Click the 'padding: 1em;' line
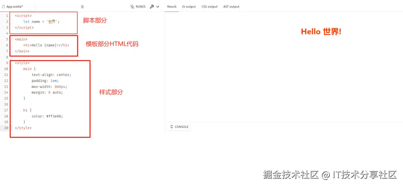403x186 pixels. (x=45, y=81)
